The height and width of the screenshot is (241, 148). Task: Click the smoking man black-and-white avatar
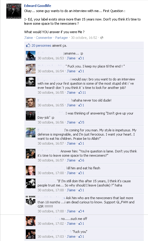click(31, 82)
